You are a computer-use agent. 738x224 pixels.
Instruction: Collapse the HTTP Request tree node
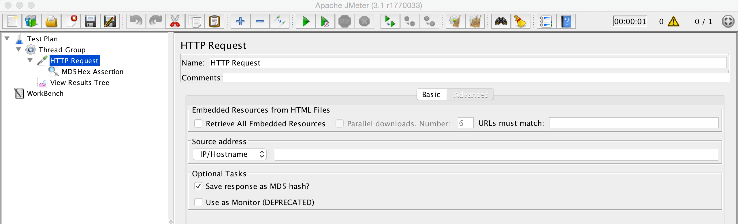(30, 60)
